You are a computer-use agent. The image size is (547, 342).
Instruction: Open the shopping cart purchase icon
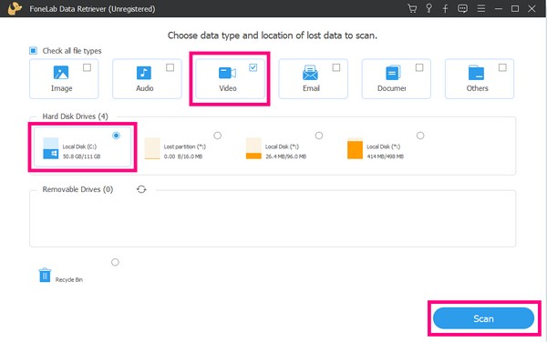412,8
